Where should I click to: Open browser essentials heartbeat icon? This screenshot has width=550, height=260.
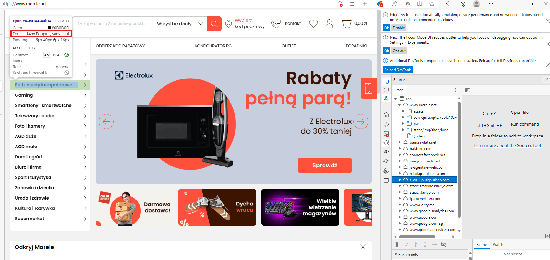[x=462, y=4]
